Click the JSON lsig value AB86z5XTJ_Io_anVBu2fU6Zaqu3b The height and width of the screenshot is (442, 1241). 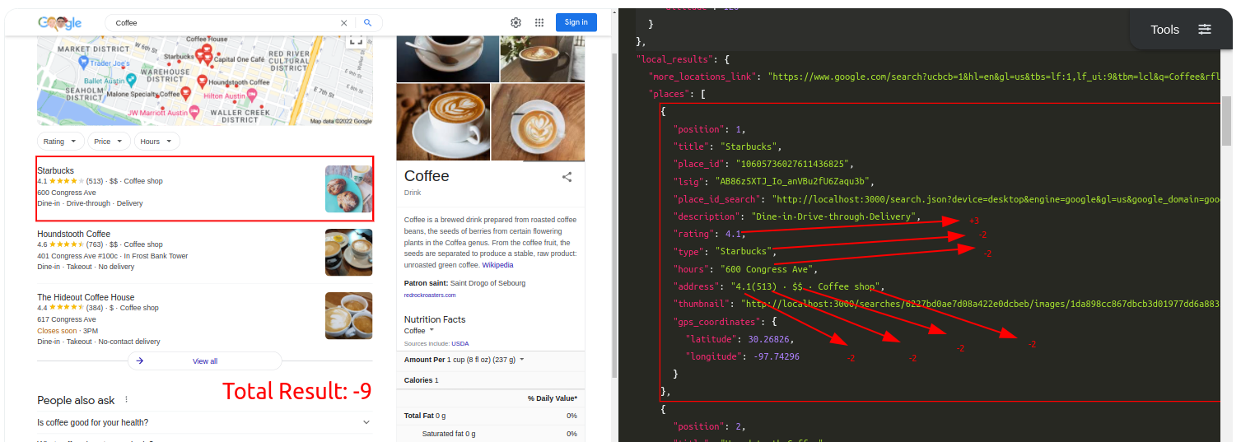[793, 182]
